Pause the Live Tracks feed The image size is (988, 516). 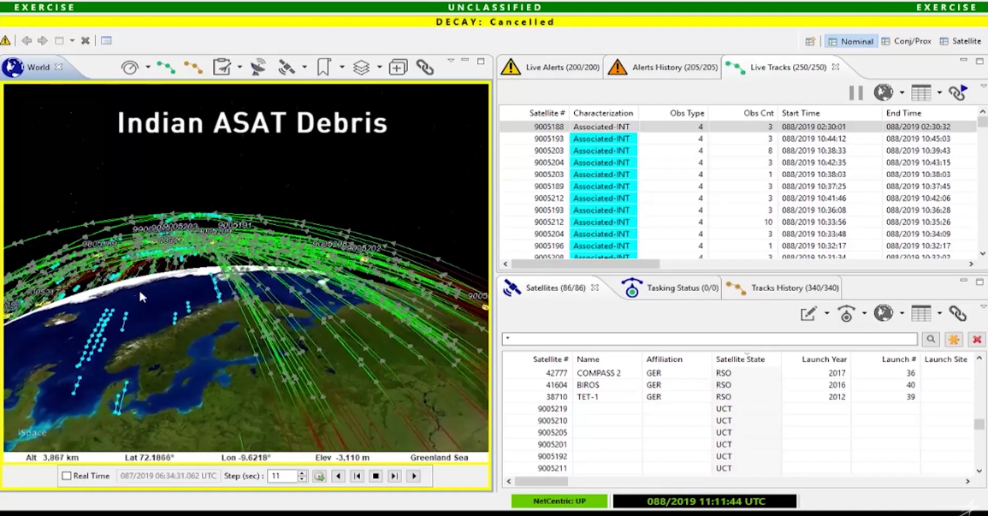(x=855, y=92)
